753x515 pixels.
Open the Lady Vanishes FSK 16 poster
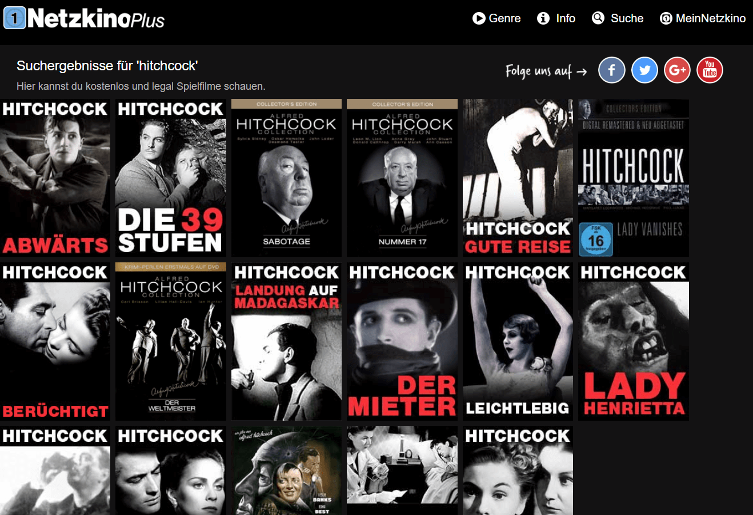[634, 178]
